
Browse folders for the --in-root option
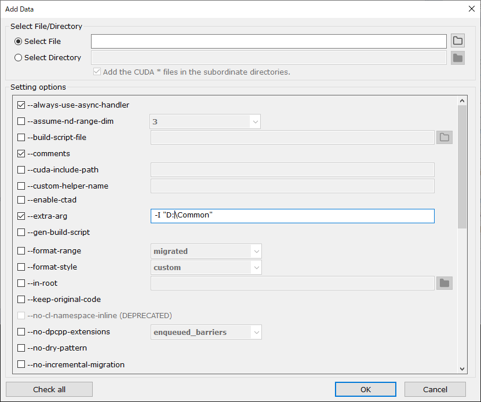(x=444, y=283)
